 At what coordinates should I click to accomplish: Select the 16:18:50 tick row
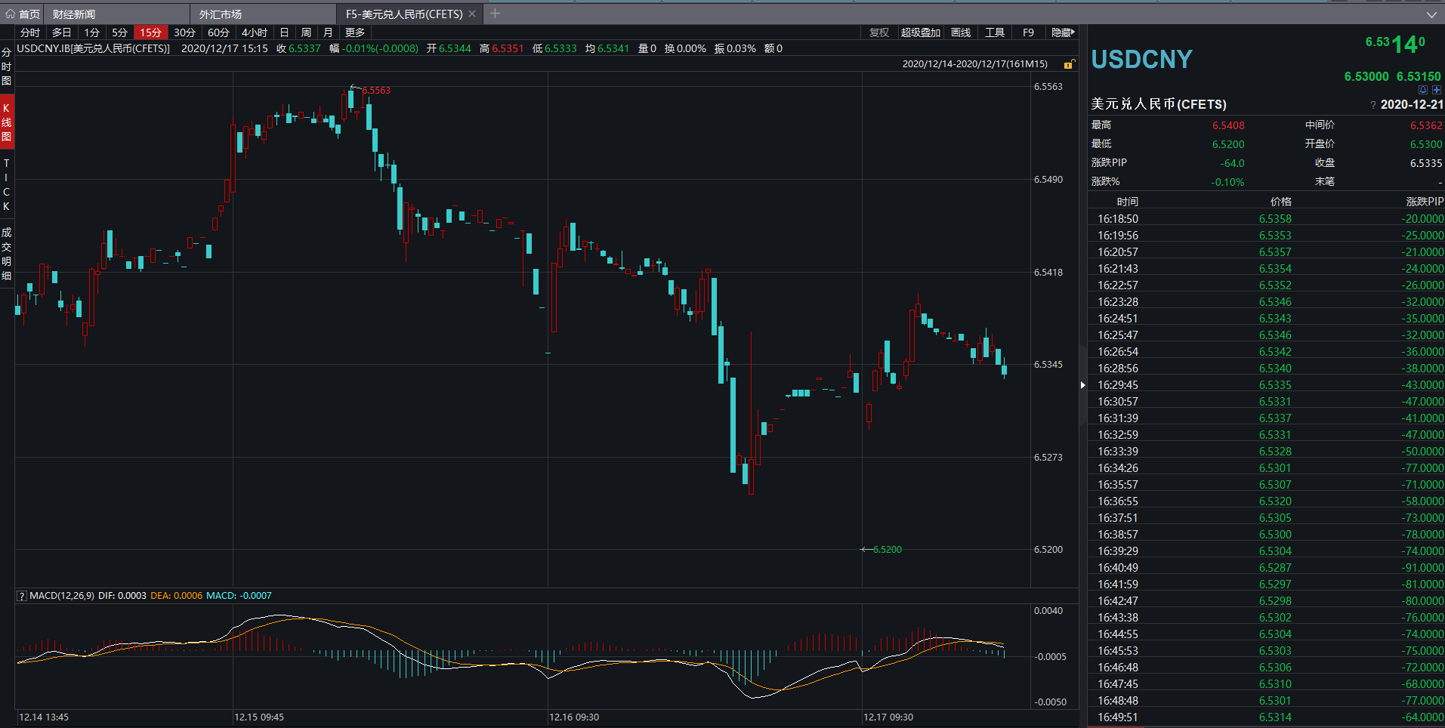(1266, 219)
